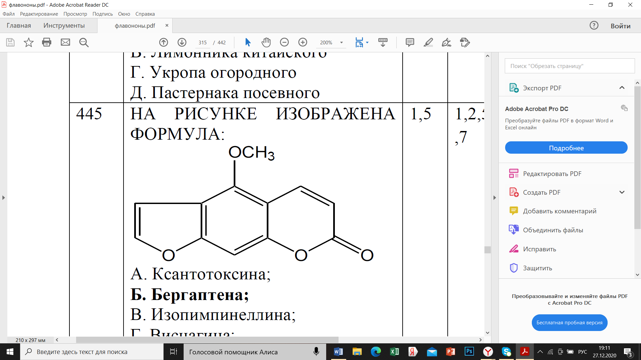Image resolution: width=641 pixels, height=360 pixels.
Task: Expand the Создать PDF options
Action: (x=622, y=192)
